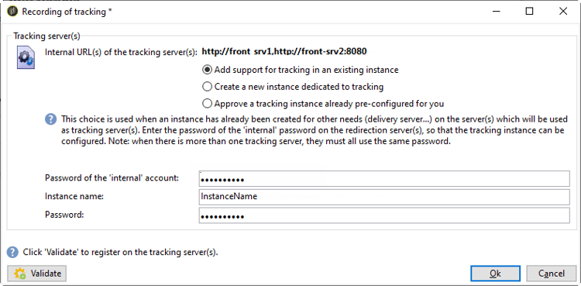Click Validate to register on tracking servers
Screen dimensions: 581x286
point(36,274)
